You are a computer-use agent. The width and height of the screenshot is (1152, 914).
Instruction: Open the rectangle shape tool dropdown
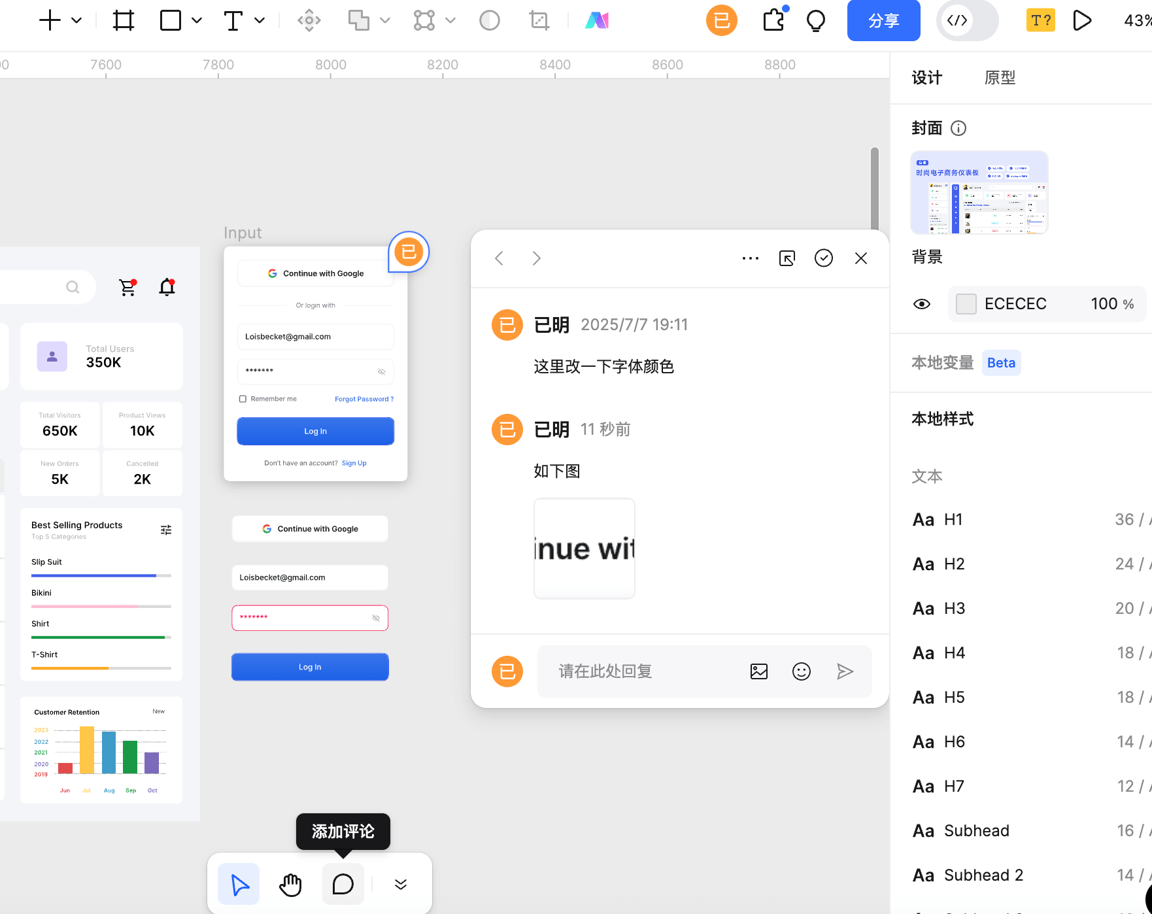coord(197,20)
